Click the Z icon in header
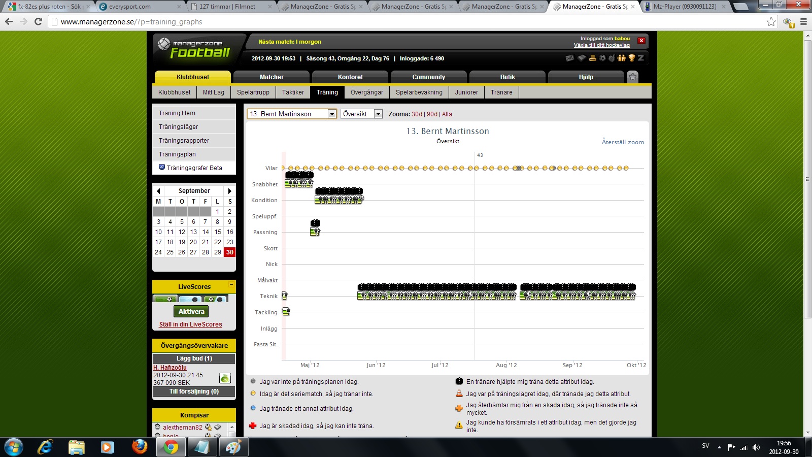Viewport: 812px width, 457px height. 641,58
